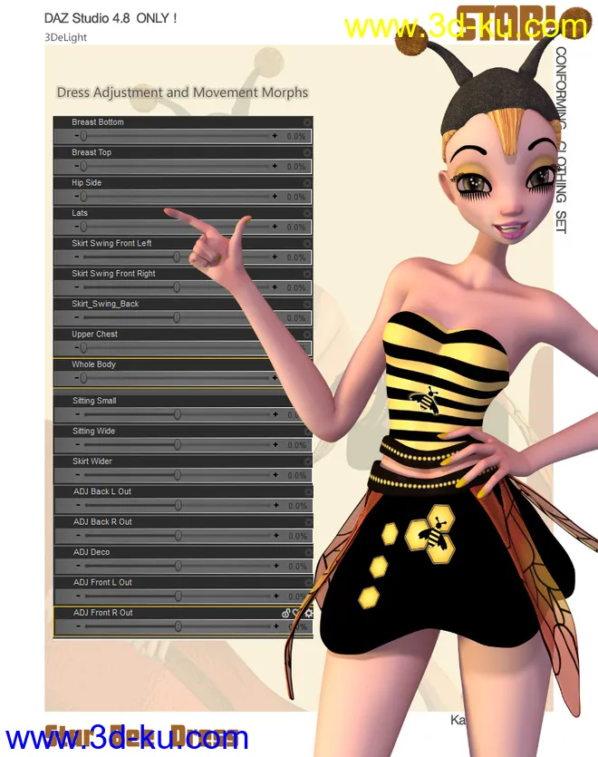The height and width of the screenshot is (757, 598).
Task: Click the Breast Bottom 0.0% value field
Action: [296, 137]
